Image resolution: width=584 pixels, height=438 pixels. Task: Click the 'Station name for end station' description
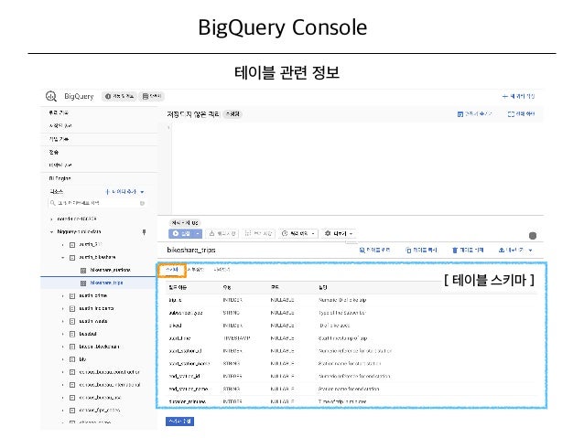pos(349,389)
